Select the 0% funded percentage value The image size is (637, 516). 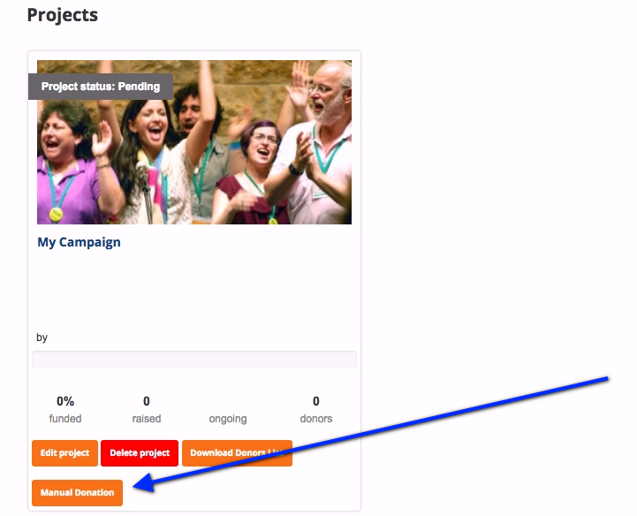click(65, 401)
